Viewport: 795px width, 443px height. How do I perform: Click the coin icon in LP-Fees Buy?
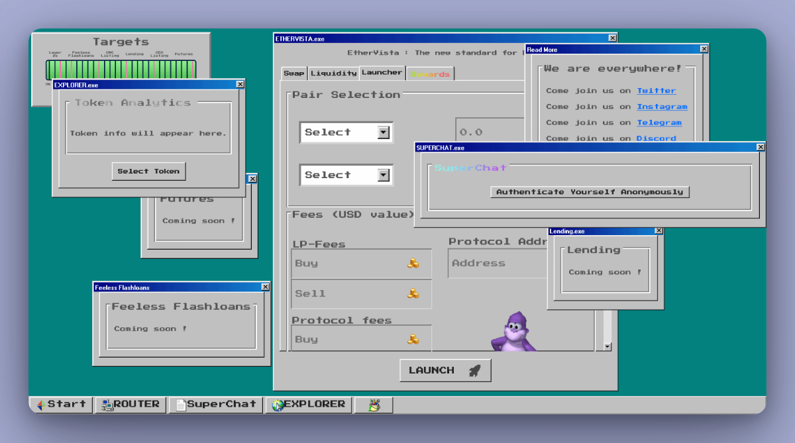pos(413,264)
